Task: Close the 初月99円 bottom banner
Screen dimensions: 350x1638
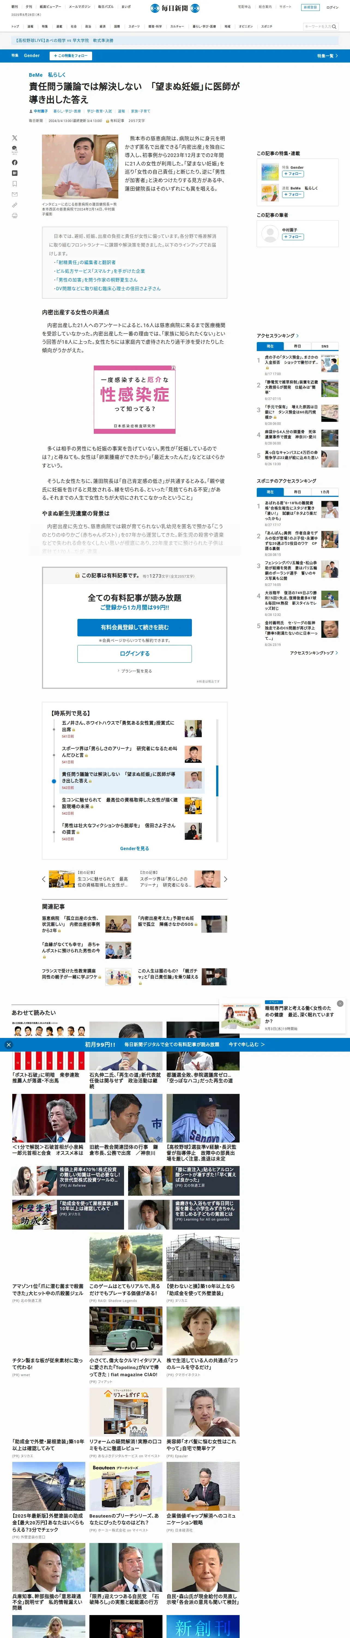Action: tap(8, 1045)
